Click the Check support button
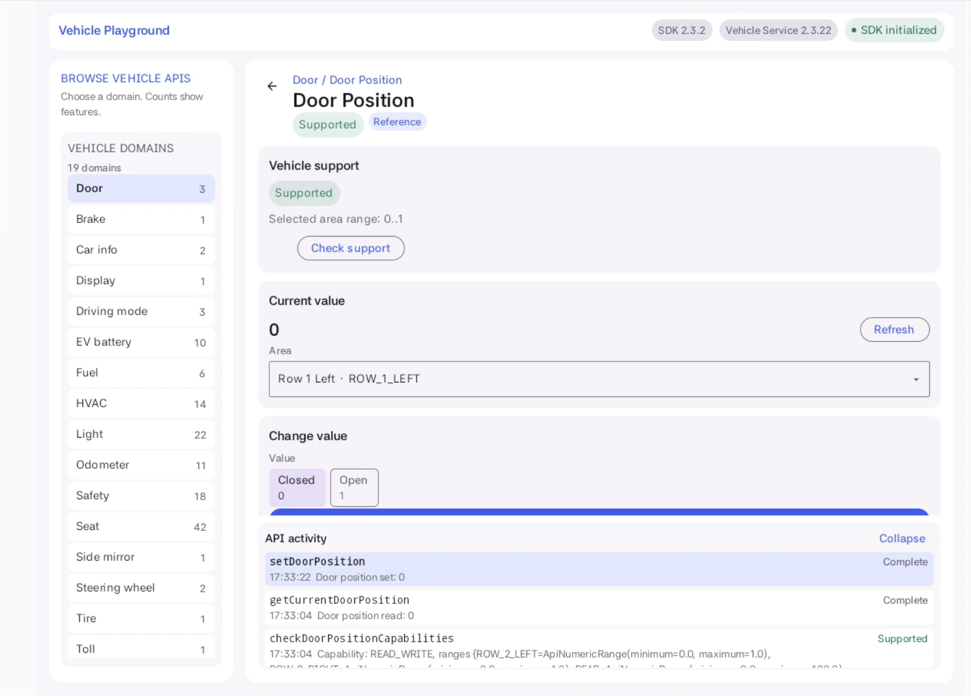The height and width of the screenshot is (696, 971). point(351,248)
